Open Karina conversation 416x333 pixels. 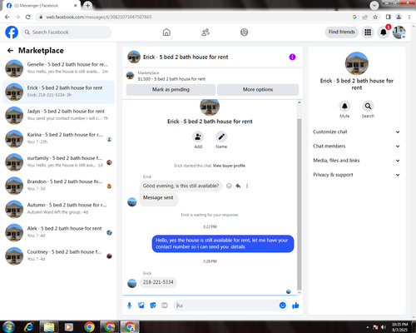point(58,138)
